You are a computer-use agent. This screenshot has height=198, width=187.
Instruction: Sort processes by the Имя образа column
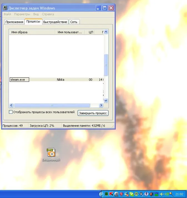click(32, 32)
